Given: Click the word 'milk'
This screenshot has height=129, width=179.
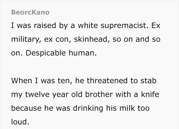Looking at the screenshot, I should [x=127, y=108].
